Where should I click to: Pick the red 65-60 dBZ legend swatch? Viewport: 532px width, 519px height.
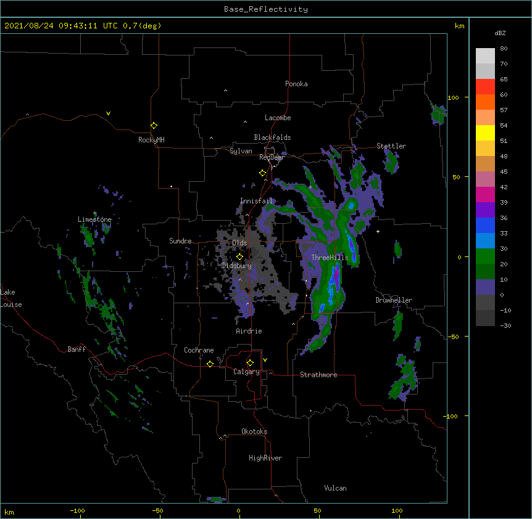(x=485, y=86)
